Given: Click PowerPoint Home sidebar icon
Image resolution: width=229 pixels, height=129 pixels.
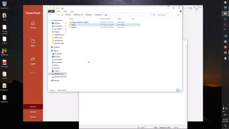Looking at the screenshot, I should tap(33, 25).
